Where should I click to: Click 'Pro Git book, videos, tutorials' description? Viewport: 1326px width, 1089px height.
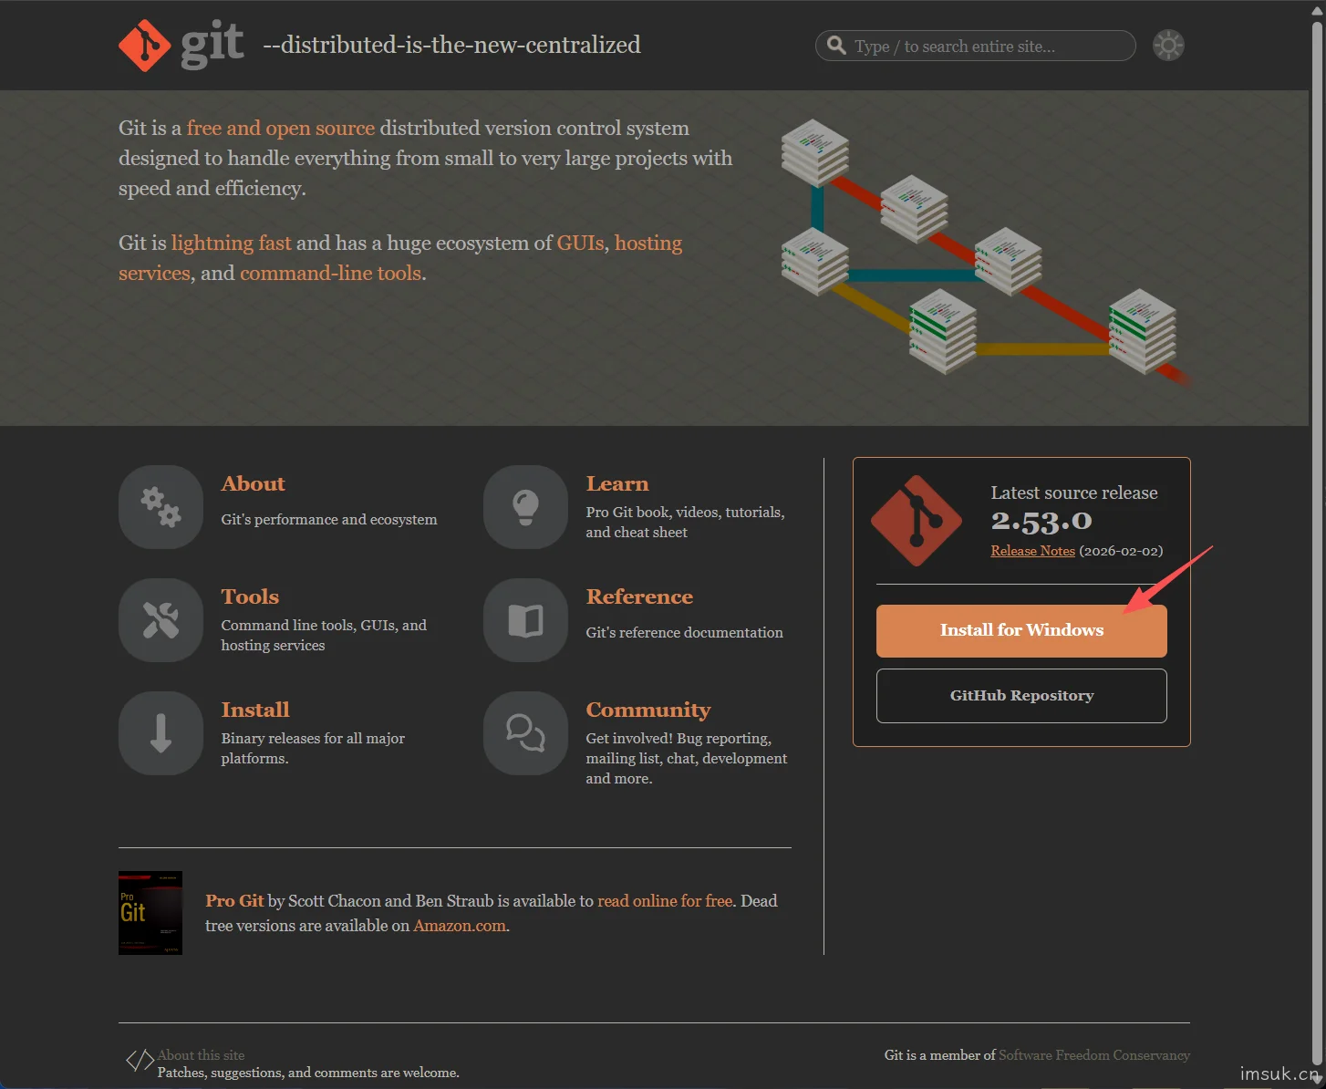685,522
